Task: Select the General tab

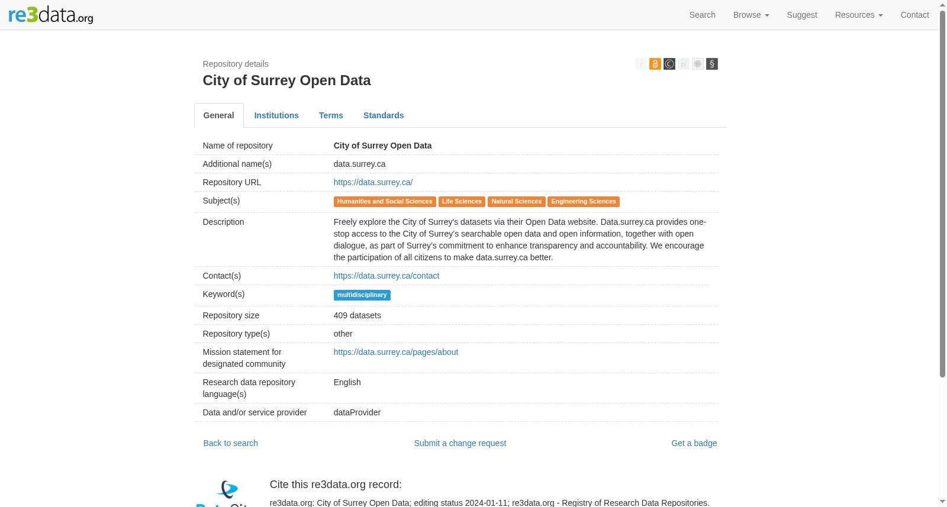Action: coord(219,115)
